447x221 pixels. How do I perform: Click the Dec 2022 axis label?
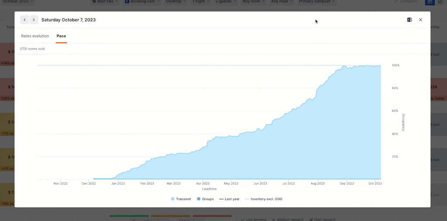click(89, 184)
